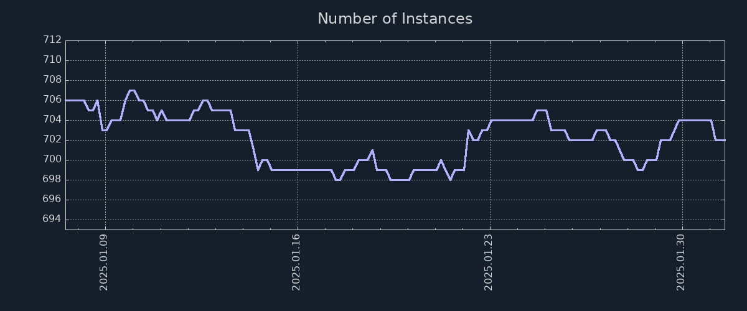This screenshot has height=311, width=747.
Task: Click the 2025.01.16 x-axis date label
Action: coord(297,261)
